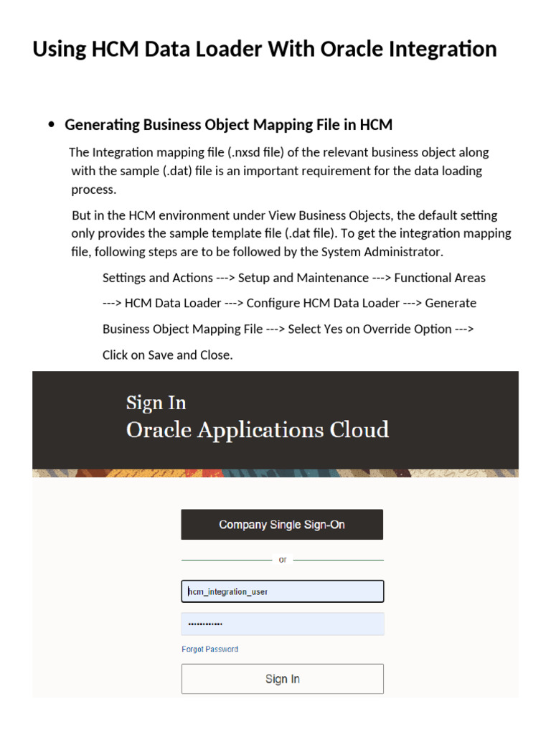Screen dimensions: 551x735
Task: Click the text line 'Click on Save and Close.'
Action: click(x=168, y=355)
